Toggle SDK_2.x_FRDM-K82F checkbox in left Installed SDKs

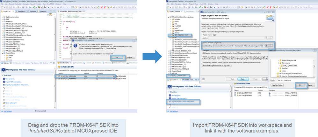59,79
